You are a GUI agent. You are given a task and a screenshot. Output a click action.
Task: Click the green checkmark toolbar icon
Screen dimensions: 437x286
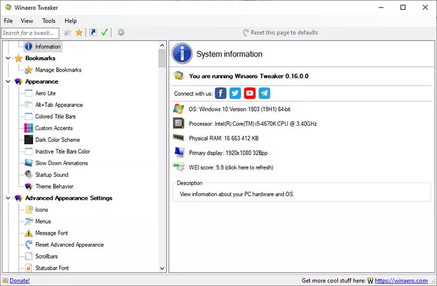coord(104,32)
